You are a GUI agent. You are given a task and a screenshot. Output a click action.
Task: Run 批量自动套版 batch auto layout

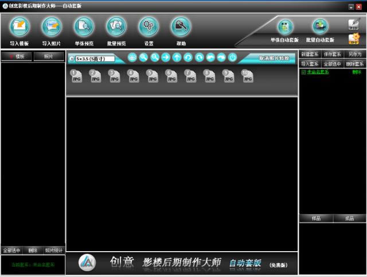coord(320,26)
